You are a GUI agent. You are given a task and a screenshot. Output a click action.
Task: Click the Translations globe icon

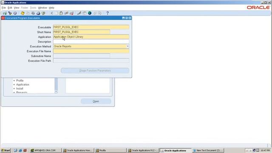pos(90,13)
